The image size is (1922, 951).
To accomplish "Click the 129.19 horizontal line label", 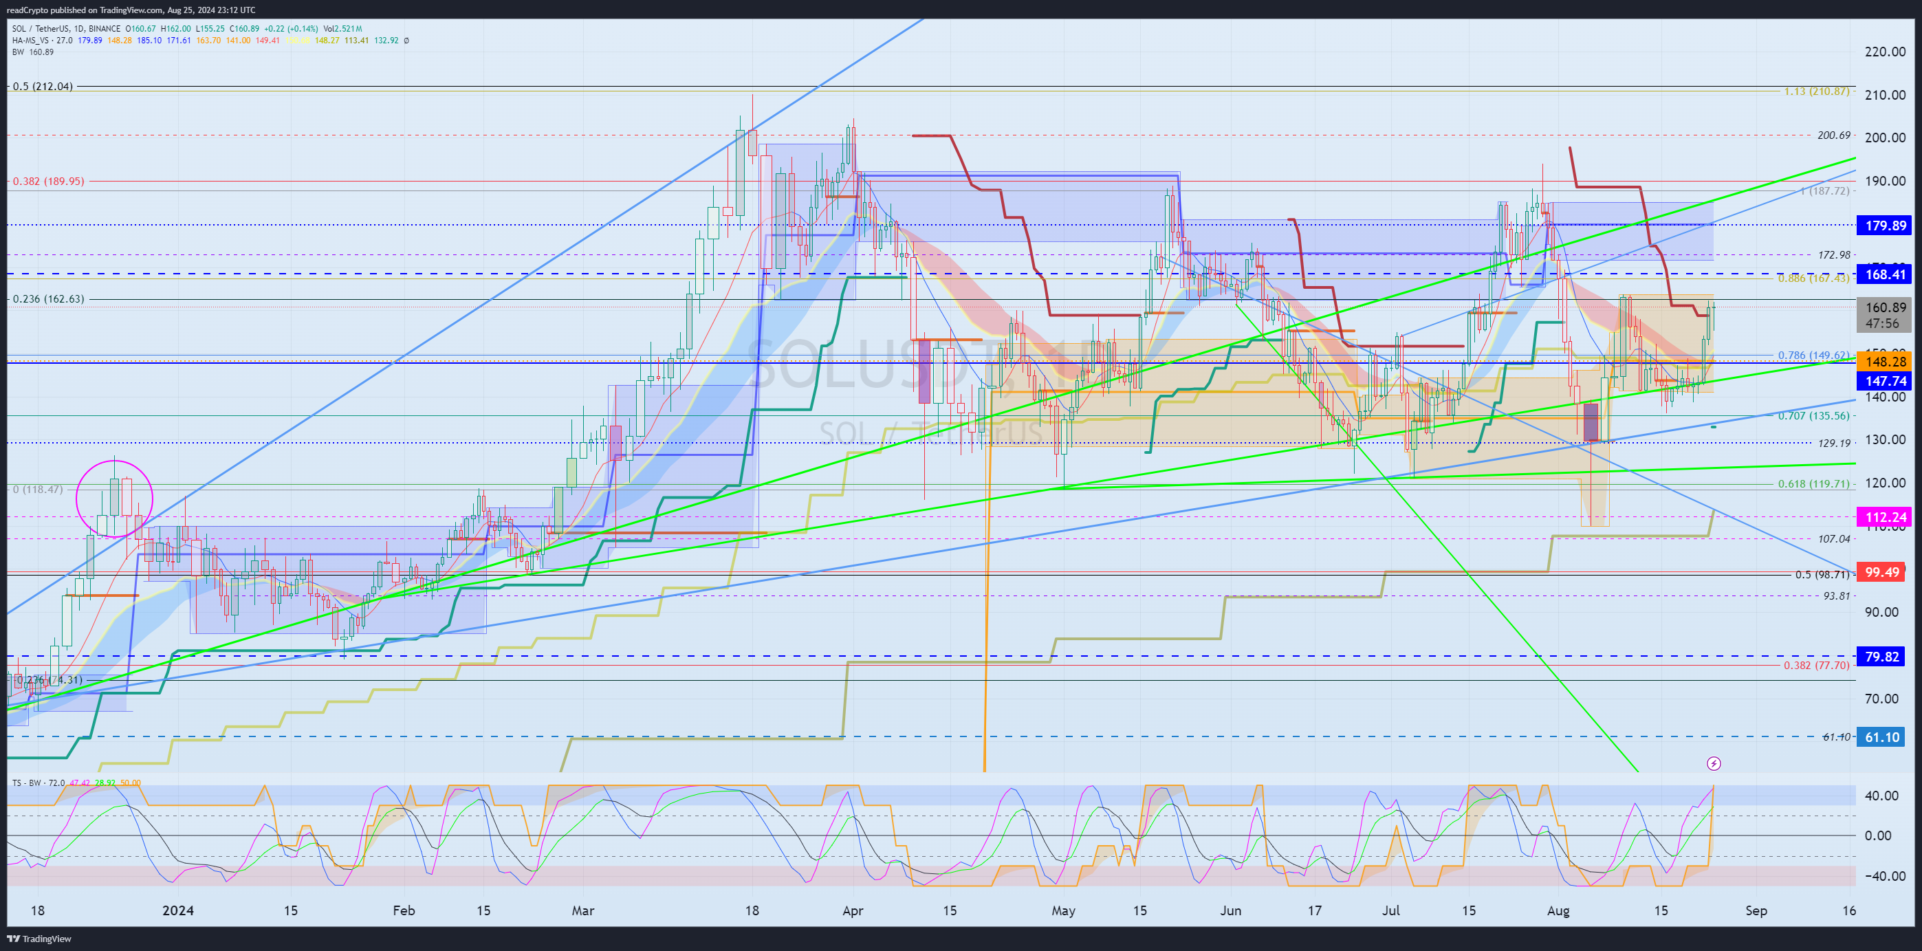I will coord(1834,443).
